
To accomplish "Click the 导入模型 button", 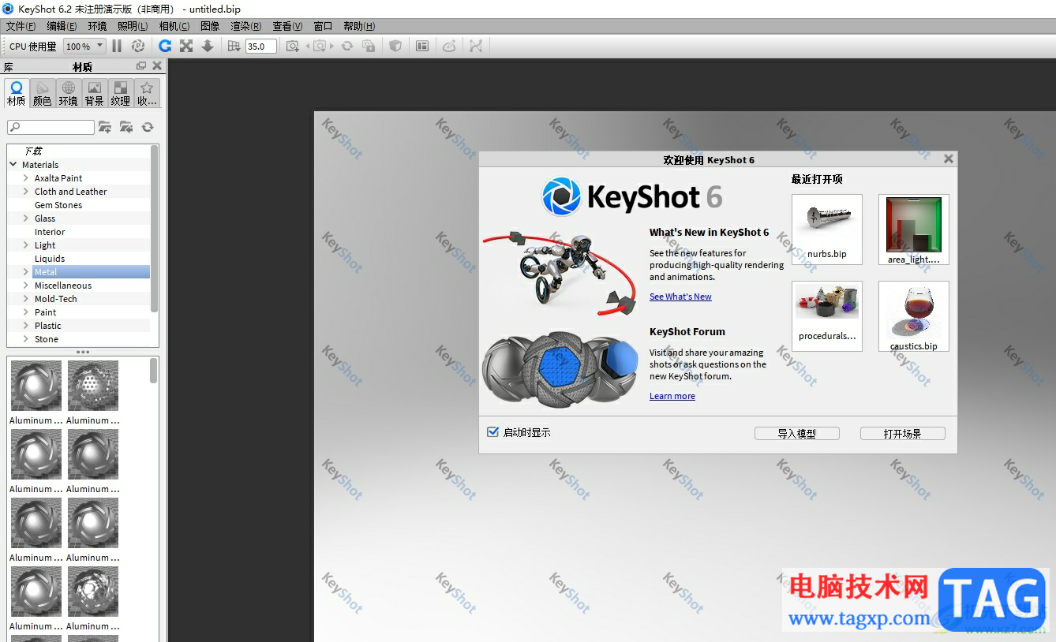I will click(x=797, y=433).
